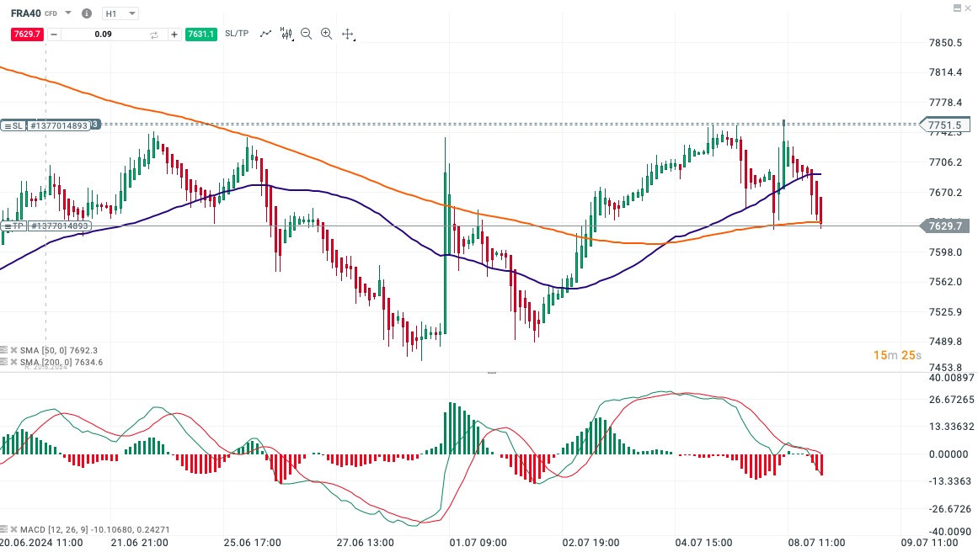Zoom in the chart with plus magnifier

click(326, 34)
